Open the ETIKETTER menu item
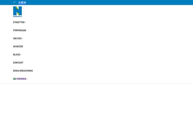Image resolution: width=193 pixels, height=129 pixels. (x=19, y=22)
